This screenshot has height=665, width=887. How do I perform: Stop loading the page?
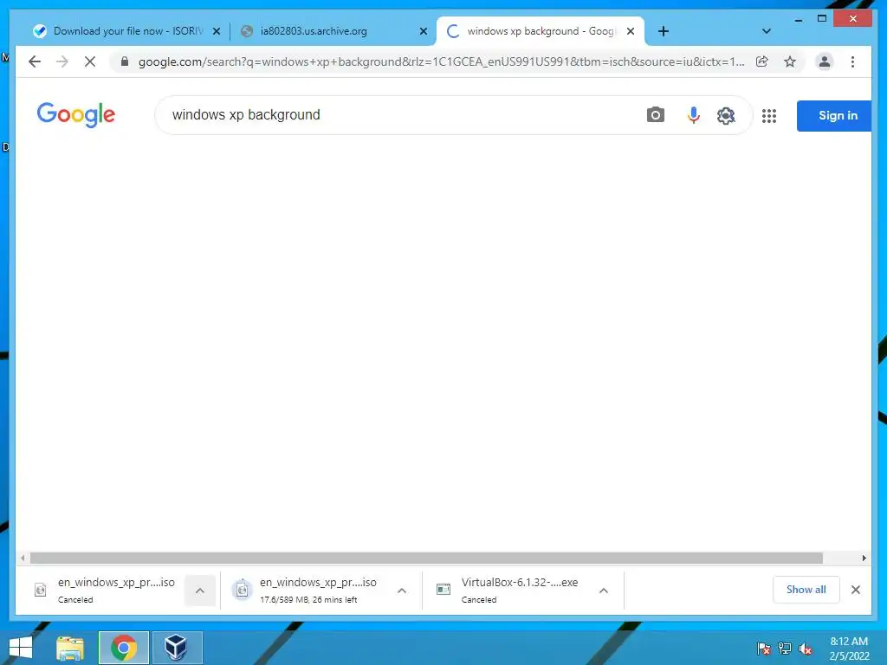pos(90,61)
